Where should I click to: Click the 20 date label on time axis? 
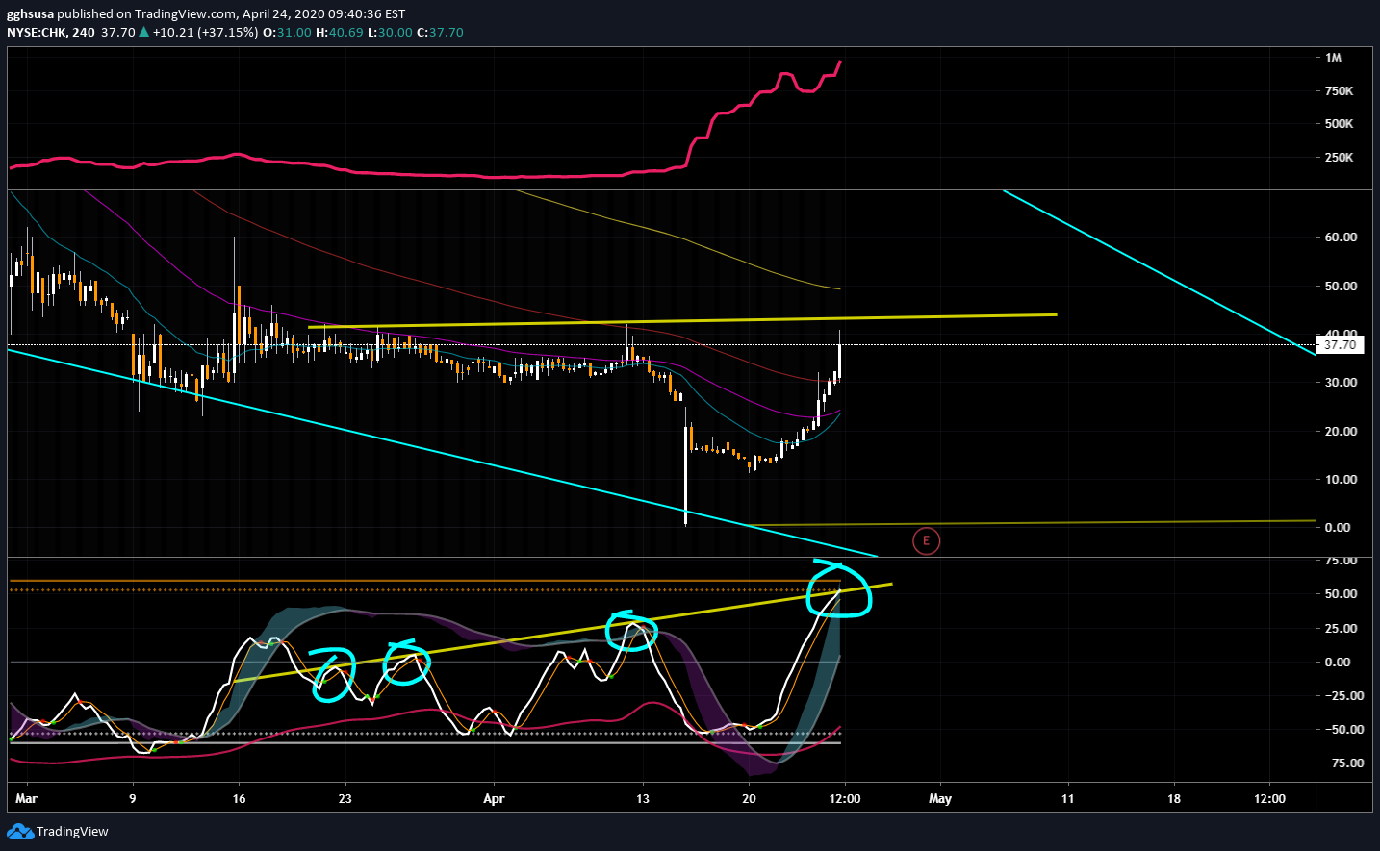click(x=749, y=798)
